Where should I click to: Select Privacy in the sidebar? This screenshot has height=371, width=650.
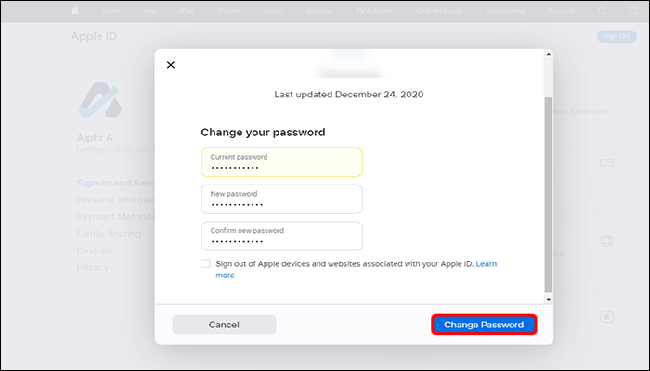[92, 267]
